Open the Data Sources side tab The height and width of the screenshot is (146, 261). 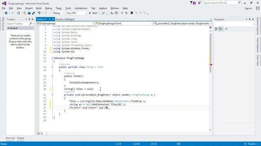[3, 24]
